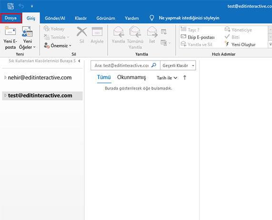Open the Yeni Öğeler dropdown
This screenshot has width=272, height=220.
tap(27, 38)
